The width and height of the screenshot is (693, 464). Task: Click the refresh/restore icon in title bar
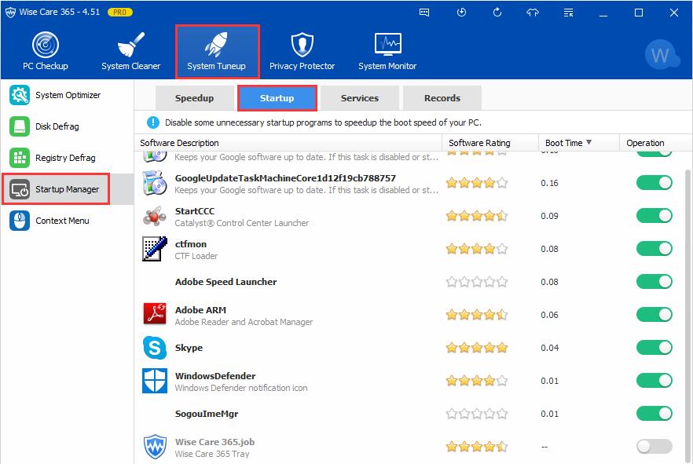pyautogui.click(x=497, y=13)
